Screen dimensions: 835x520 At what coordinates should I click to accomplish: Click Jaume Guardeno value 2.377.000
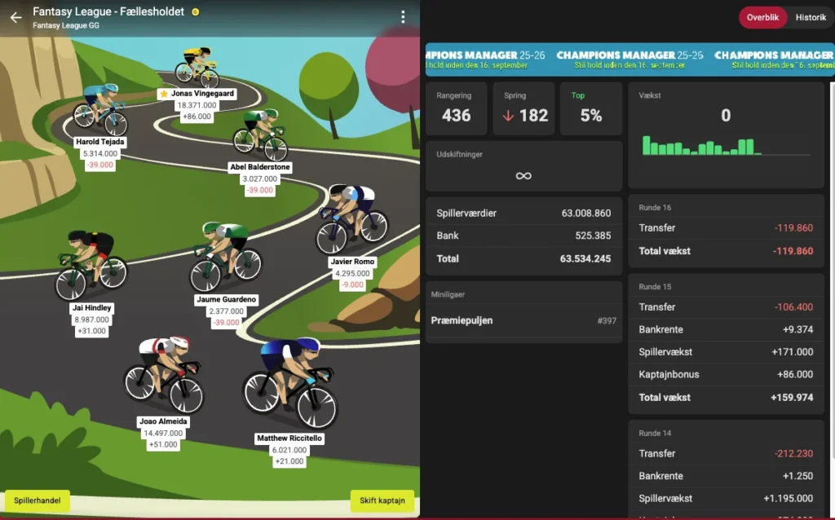[226, 311]
